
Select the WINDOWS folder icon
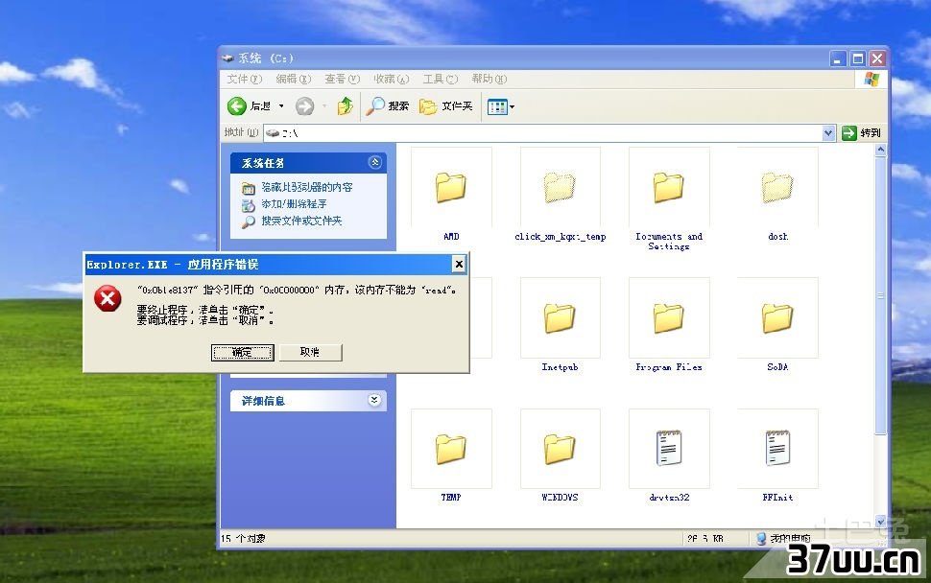pos(560,449)
